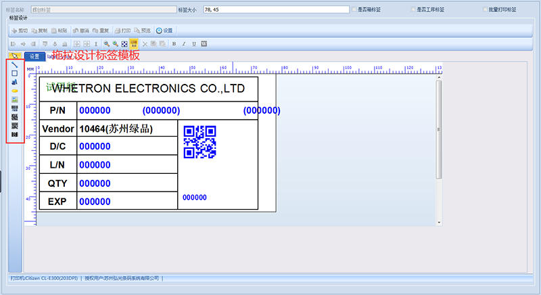Select the Vendor label cell

tap(58, 129)
